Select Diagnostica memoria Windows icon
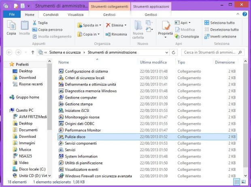This screenshot has height=187, width=251. (61, 91)
